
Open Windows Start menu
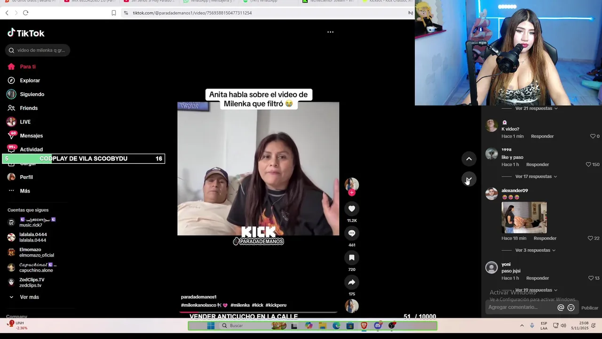coord(211,325)
